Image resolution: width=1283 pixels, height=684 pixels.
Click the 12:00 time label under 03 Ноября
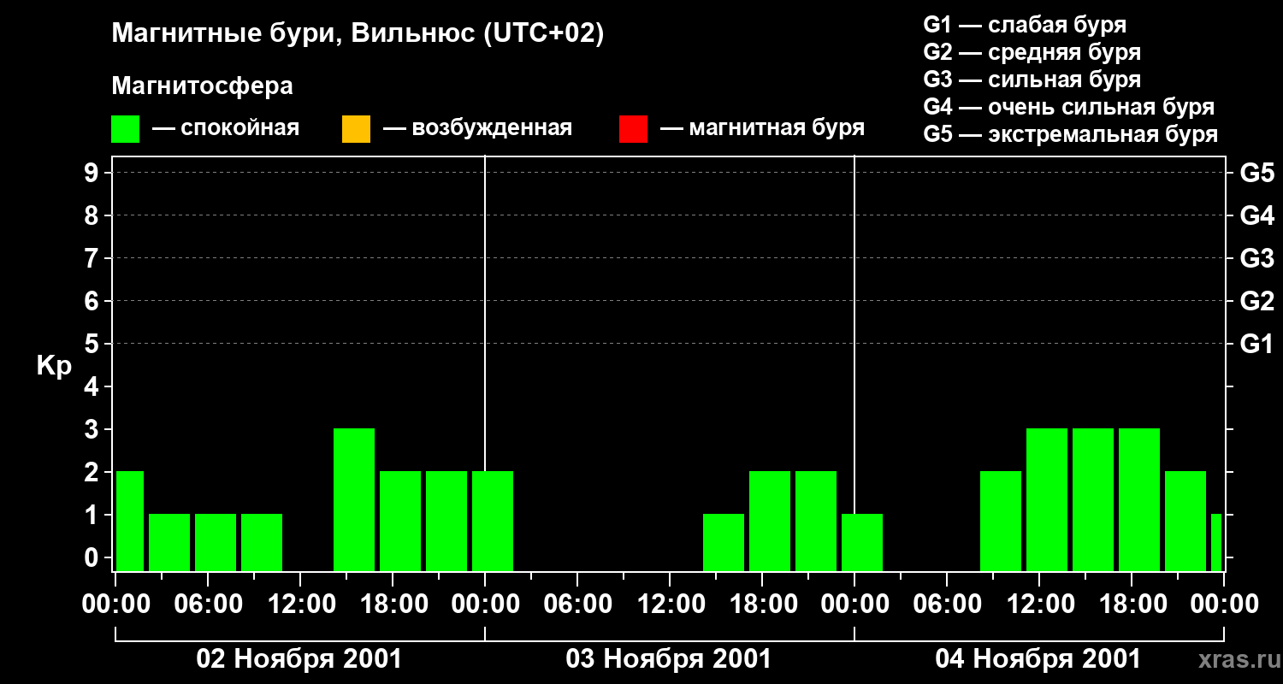[670, 604]
